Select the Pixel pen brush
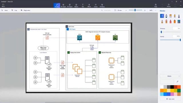This screenshot has width=183, height=103. coord(179,16)
